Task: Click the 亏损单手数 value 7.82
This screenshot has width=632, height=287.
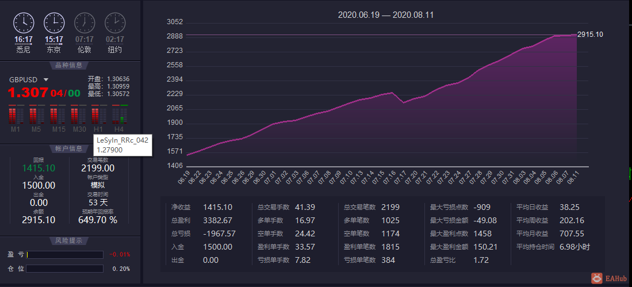Action: pyautogui.click(x=302, y=260)
